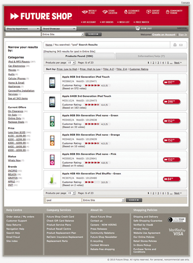The width and height of the screenshot is (193, 263).
Task: Sort by Price: Low to High
Action: [67, 69]
